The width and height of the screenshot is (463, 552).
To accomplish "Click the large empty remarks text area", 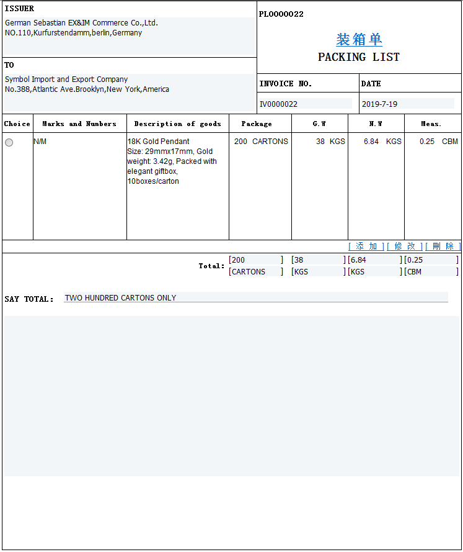I will [232, 396].
